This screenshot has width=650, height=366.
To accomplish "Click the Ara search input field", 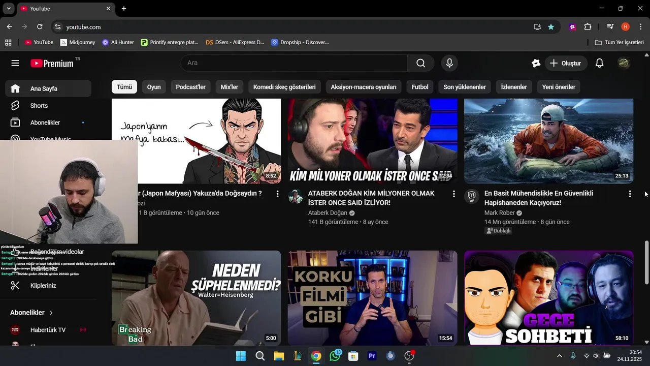I will click(294, 63).
